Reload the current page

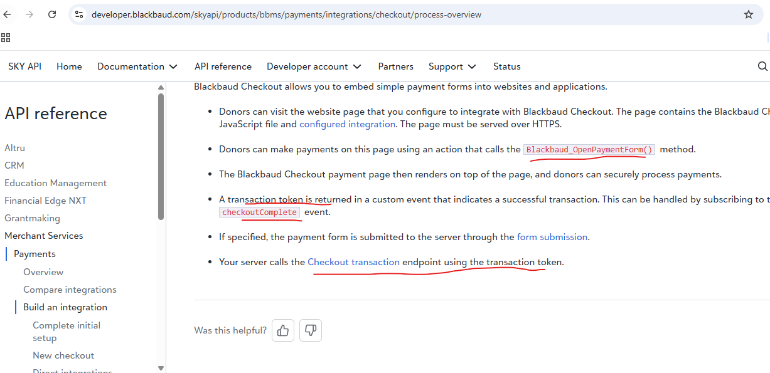point(52,14)
